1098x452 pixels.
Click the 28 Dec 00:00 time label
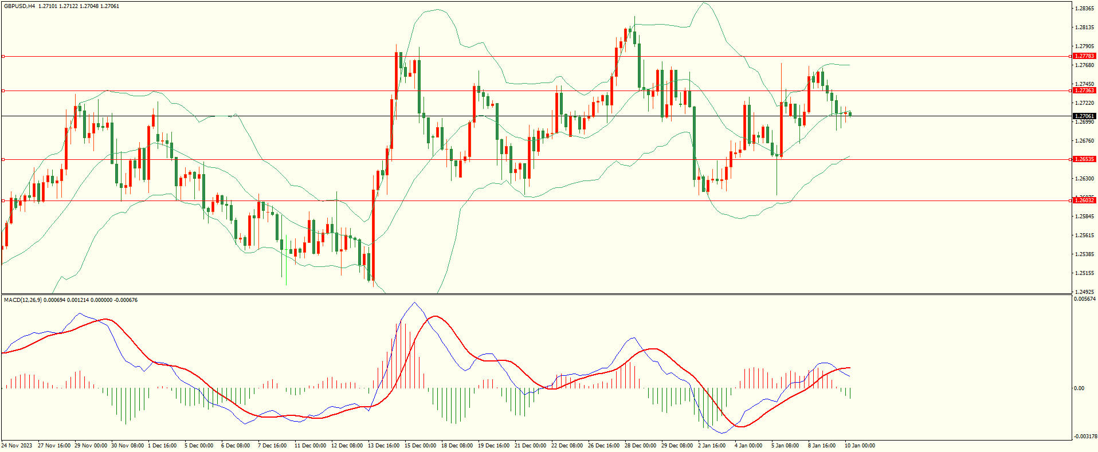tap(640, 446)
